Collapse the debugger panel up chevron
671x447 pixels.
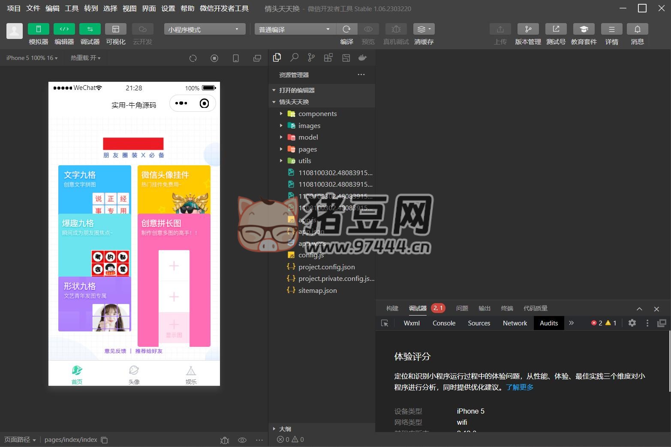639,309
